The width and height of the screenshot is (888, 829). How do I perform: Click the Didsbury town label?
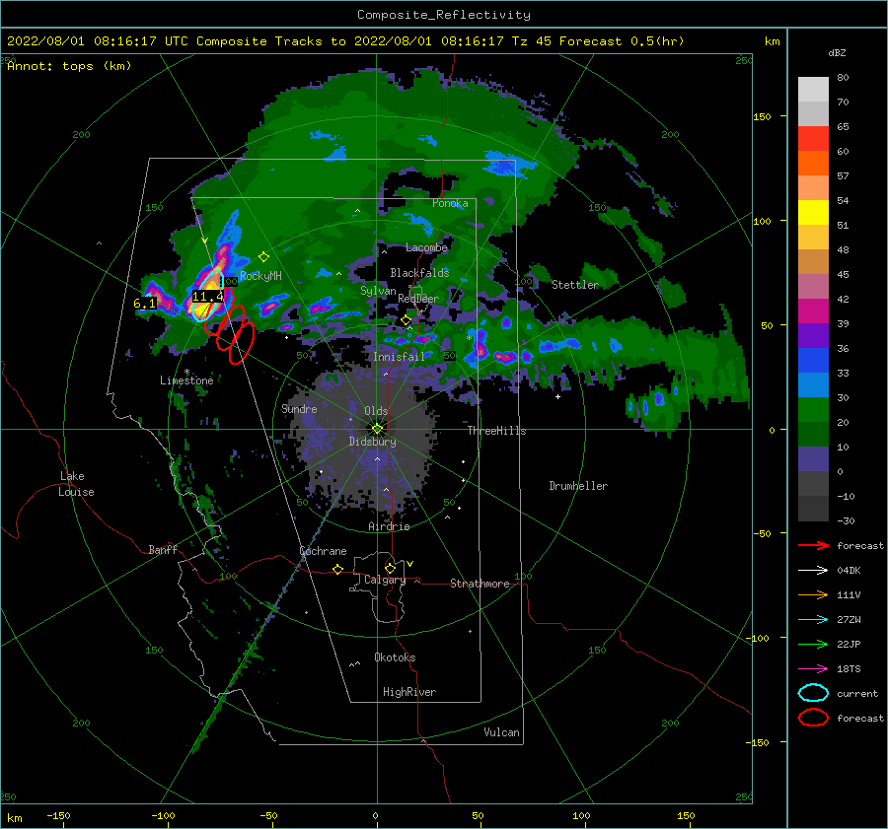(x=373, y=442)
